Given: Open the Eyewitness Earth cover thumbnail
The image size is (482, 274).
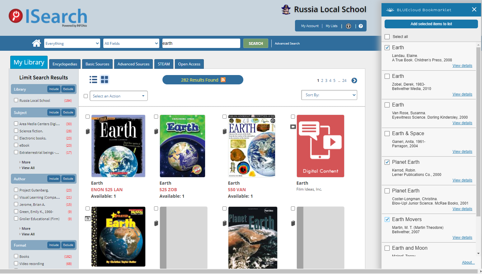Looking at the screenshot, I should pyautogui.click(x=252, y=146).
